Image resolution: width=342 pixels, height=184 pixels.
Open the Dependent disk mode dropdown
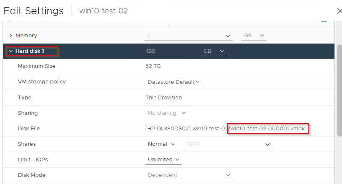(189, 175)
